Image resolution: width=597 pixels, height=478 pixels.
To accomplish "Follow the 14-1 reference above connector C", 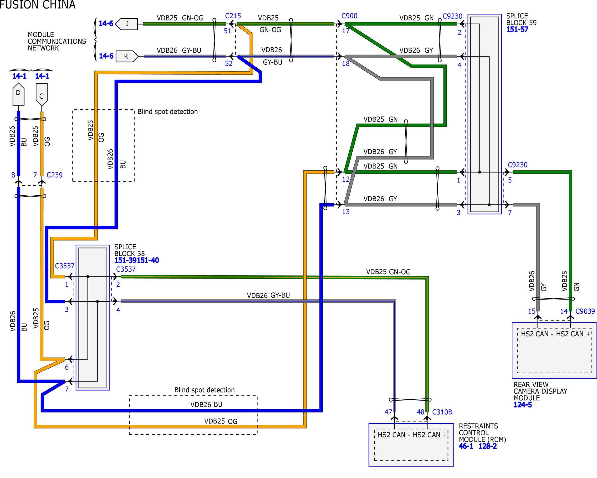I will (42, 76).
